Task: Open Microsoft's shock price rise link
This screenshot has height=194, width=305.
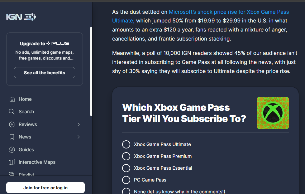Action: pyautogui.click(x=229, y=12)
